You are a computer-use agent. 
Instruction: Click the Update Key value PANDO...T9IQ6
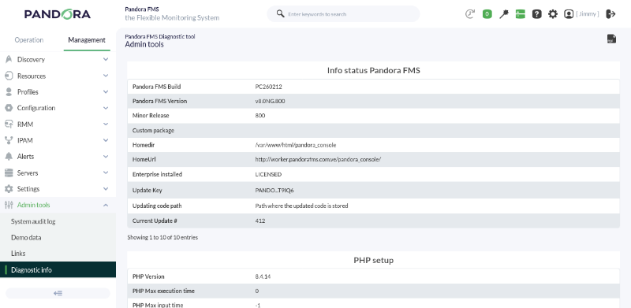274,190
